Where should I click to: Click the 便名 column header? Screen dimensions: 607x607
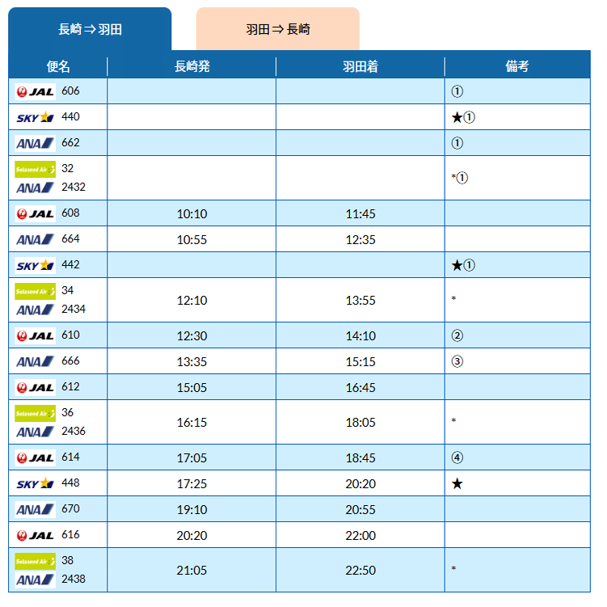pos(58,66)
